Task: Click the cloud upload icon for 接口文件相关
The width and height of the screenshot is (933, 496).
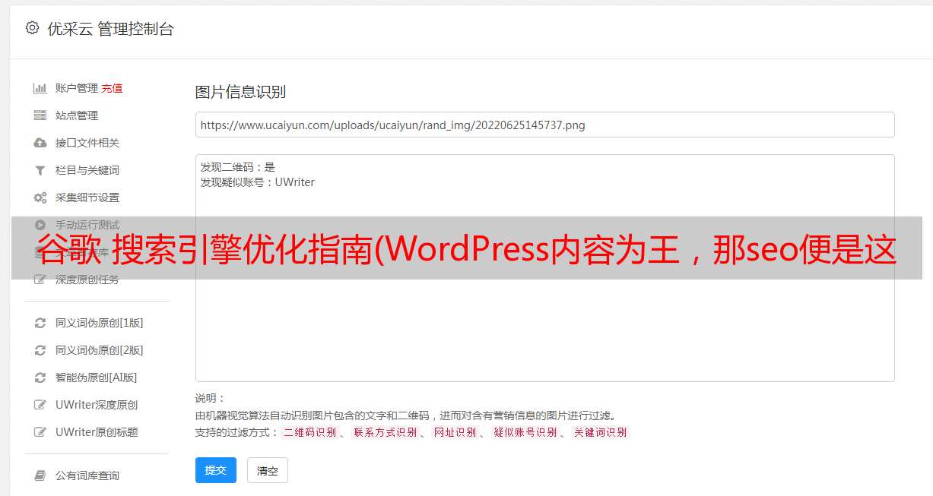Action: [x=40, y=143]
